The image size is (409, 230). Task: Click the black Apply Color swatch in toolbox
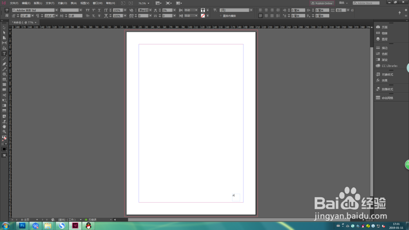(x=4, y=149)
